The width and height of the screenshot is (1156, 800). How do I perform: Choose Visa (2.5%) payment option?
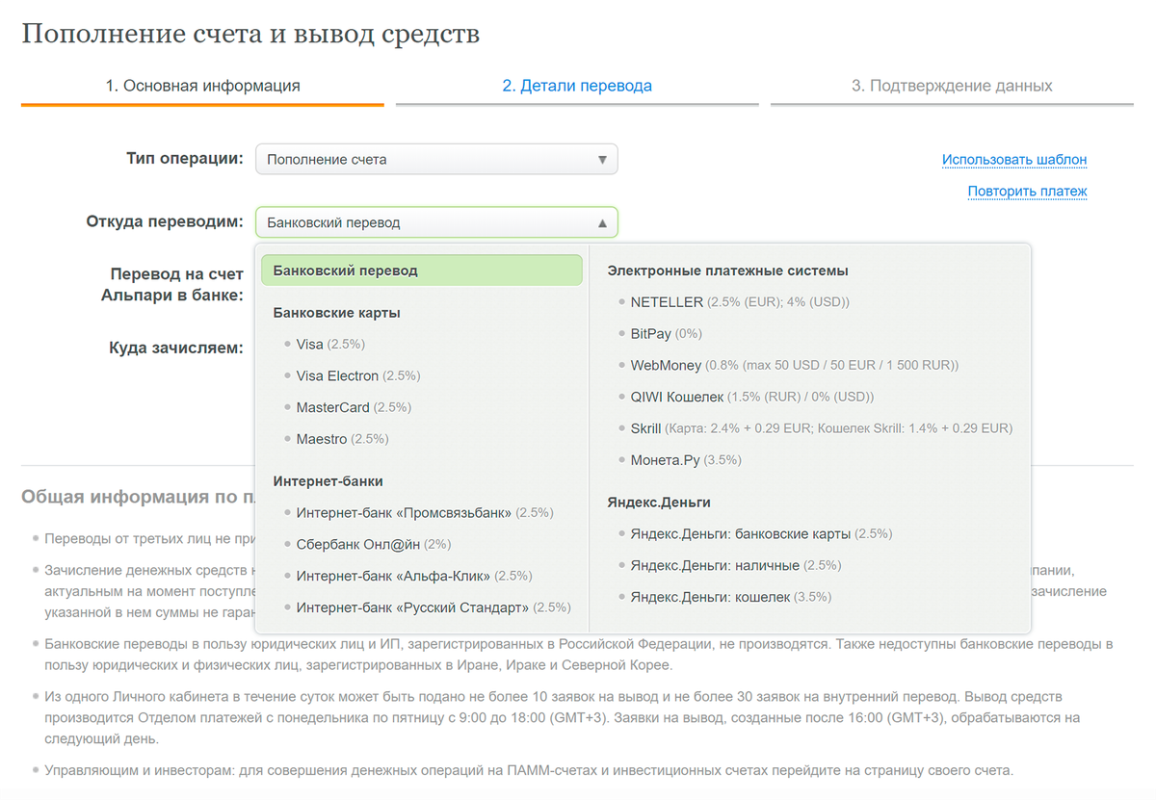[x=330, y=344]
